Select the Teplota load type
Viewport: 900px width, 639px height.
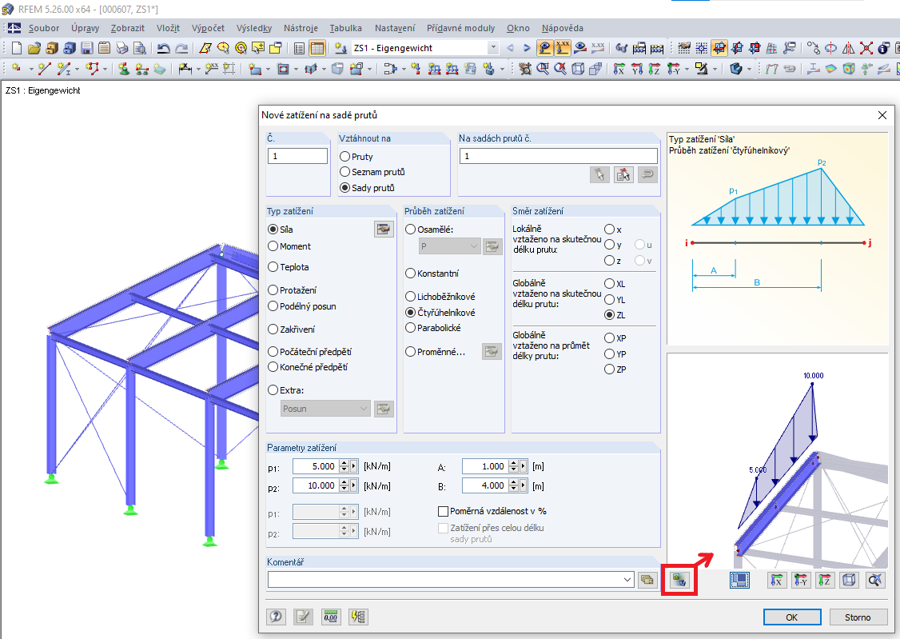pos(273,267)
